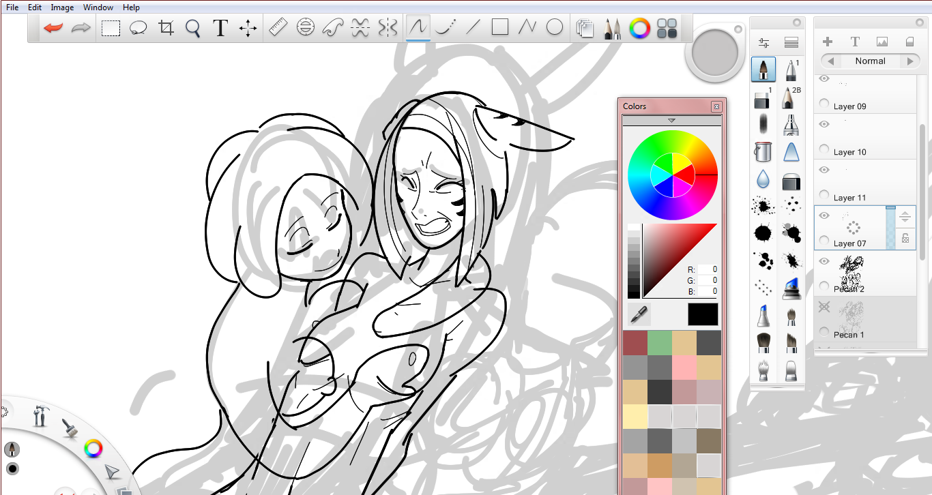
Task: Select the Steady Stroke curve tool
Action: [x=418, y=27]
